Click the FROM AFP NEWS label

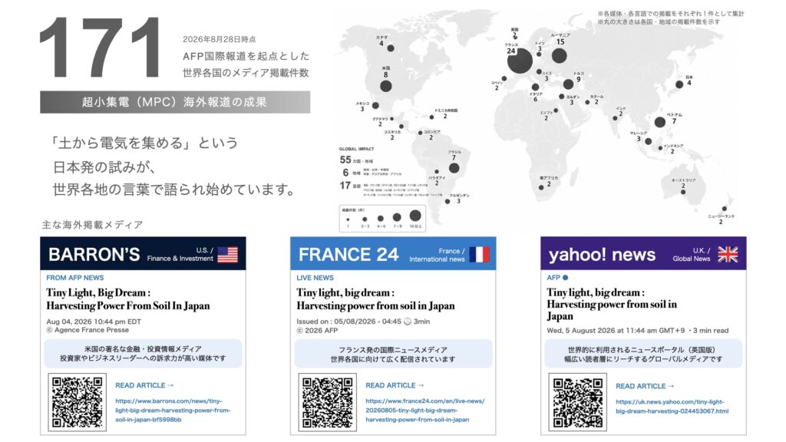pos(75,278)
